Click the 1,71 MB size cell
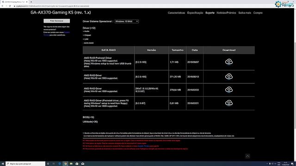 pos(177,62)
